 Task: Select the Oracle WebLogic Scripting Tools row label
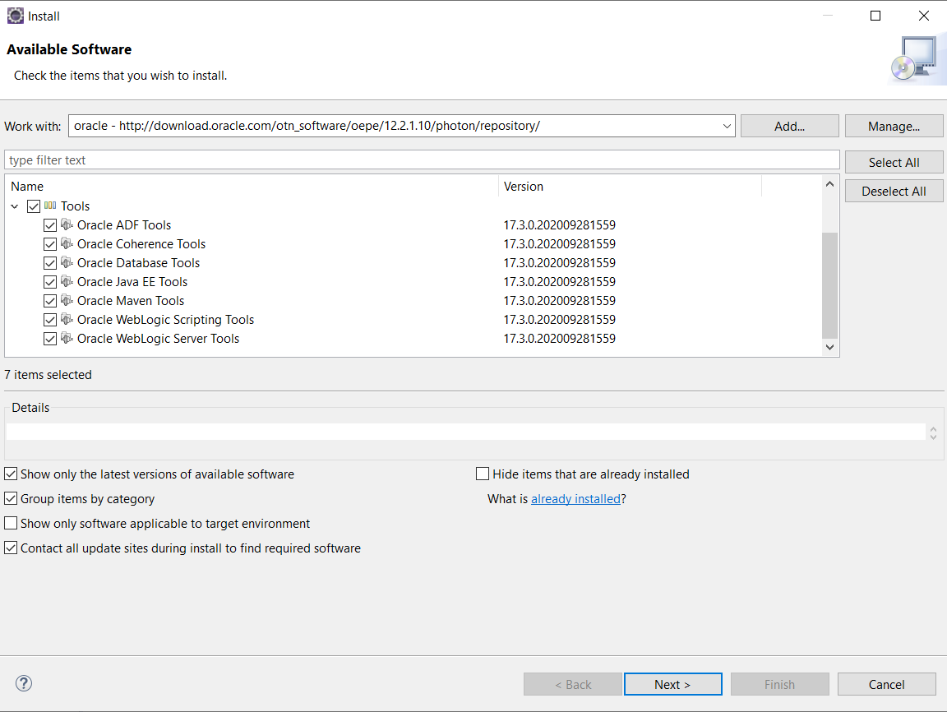click(x=165, y=320)
